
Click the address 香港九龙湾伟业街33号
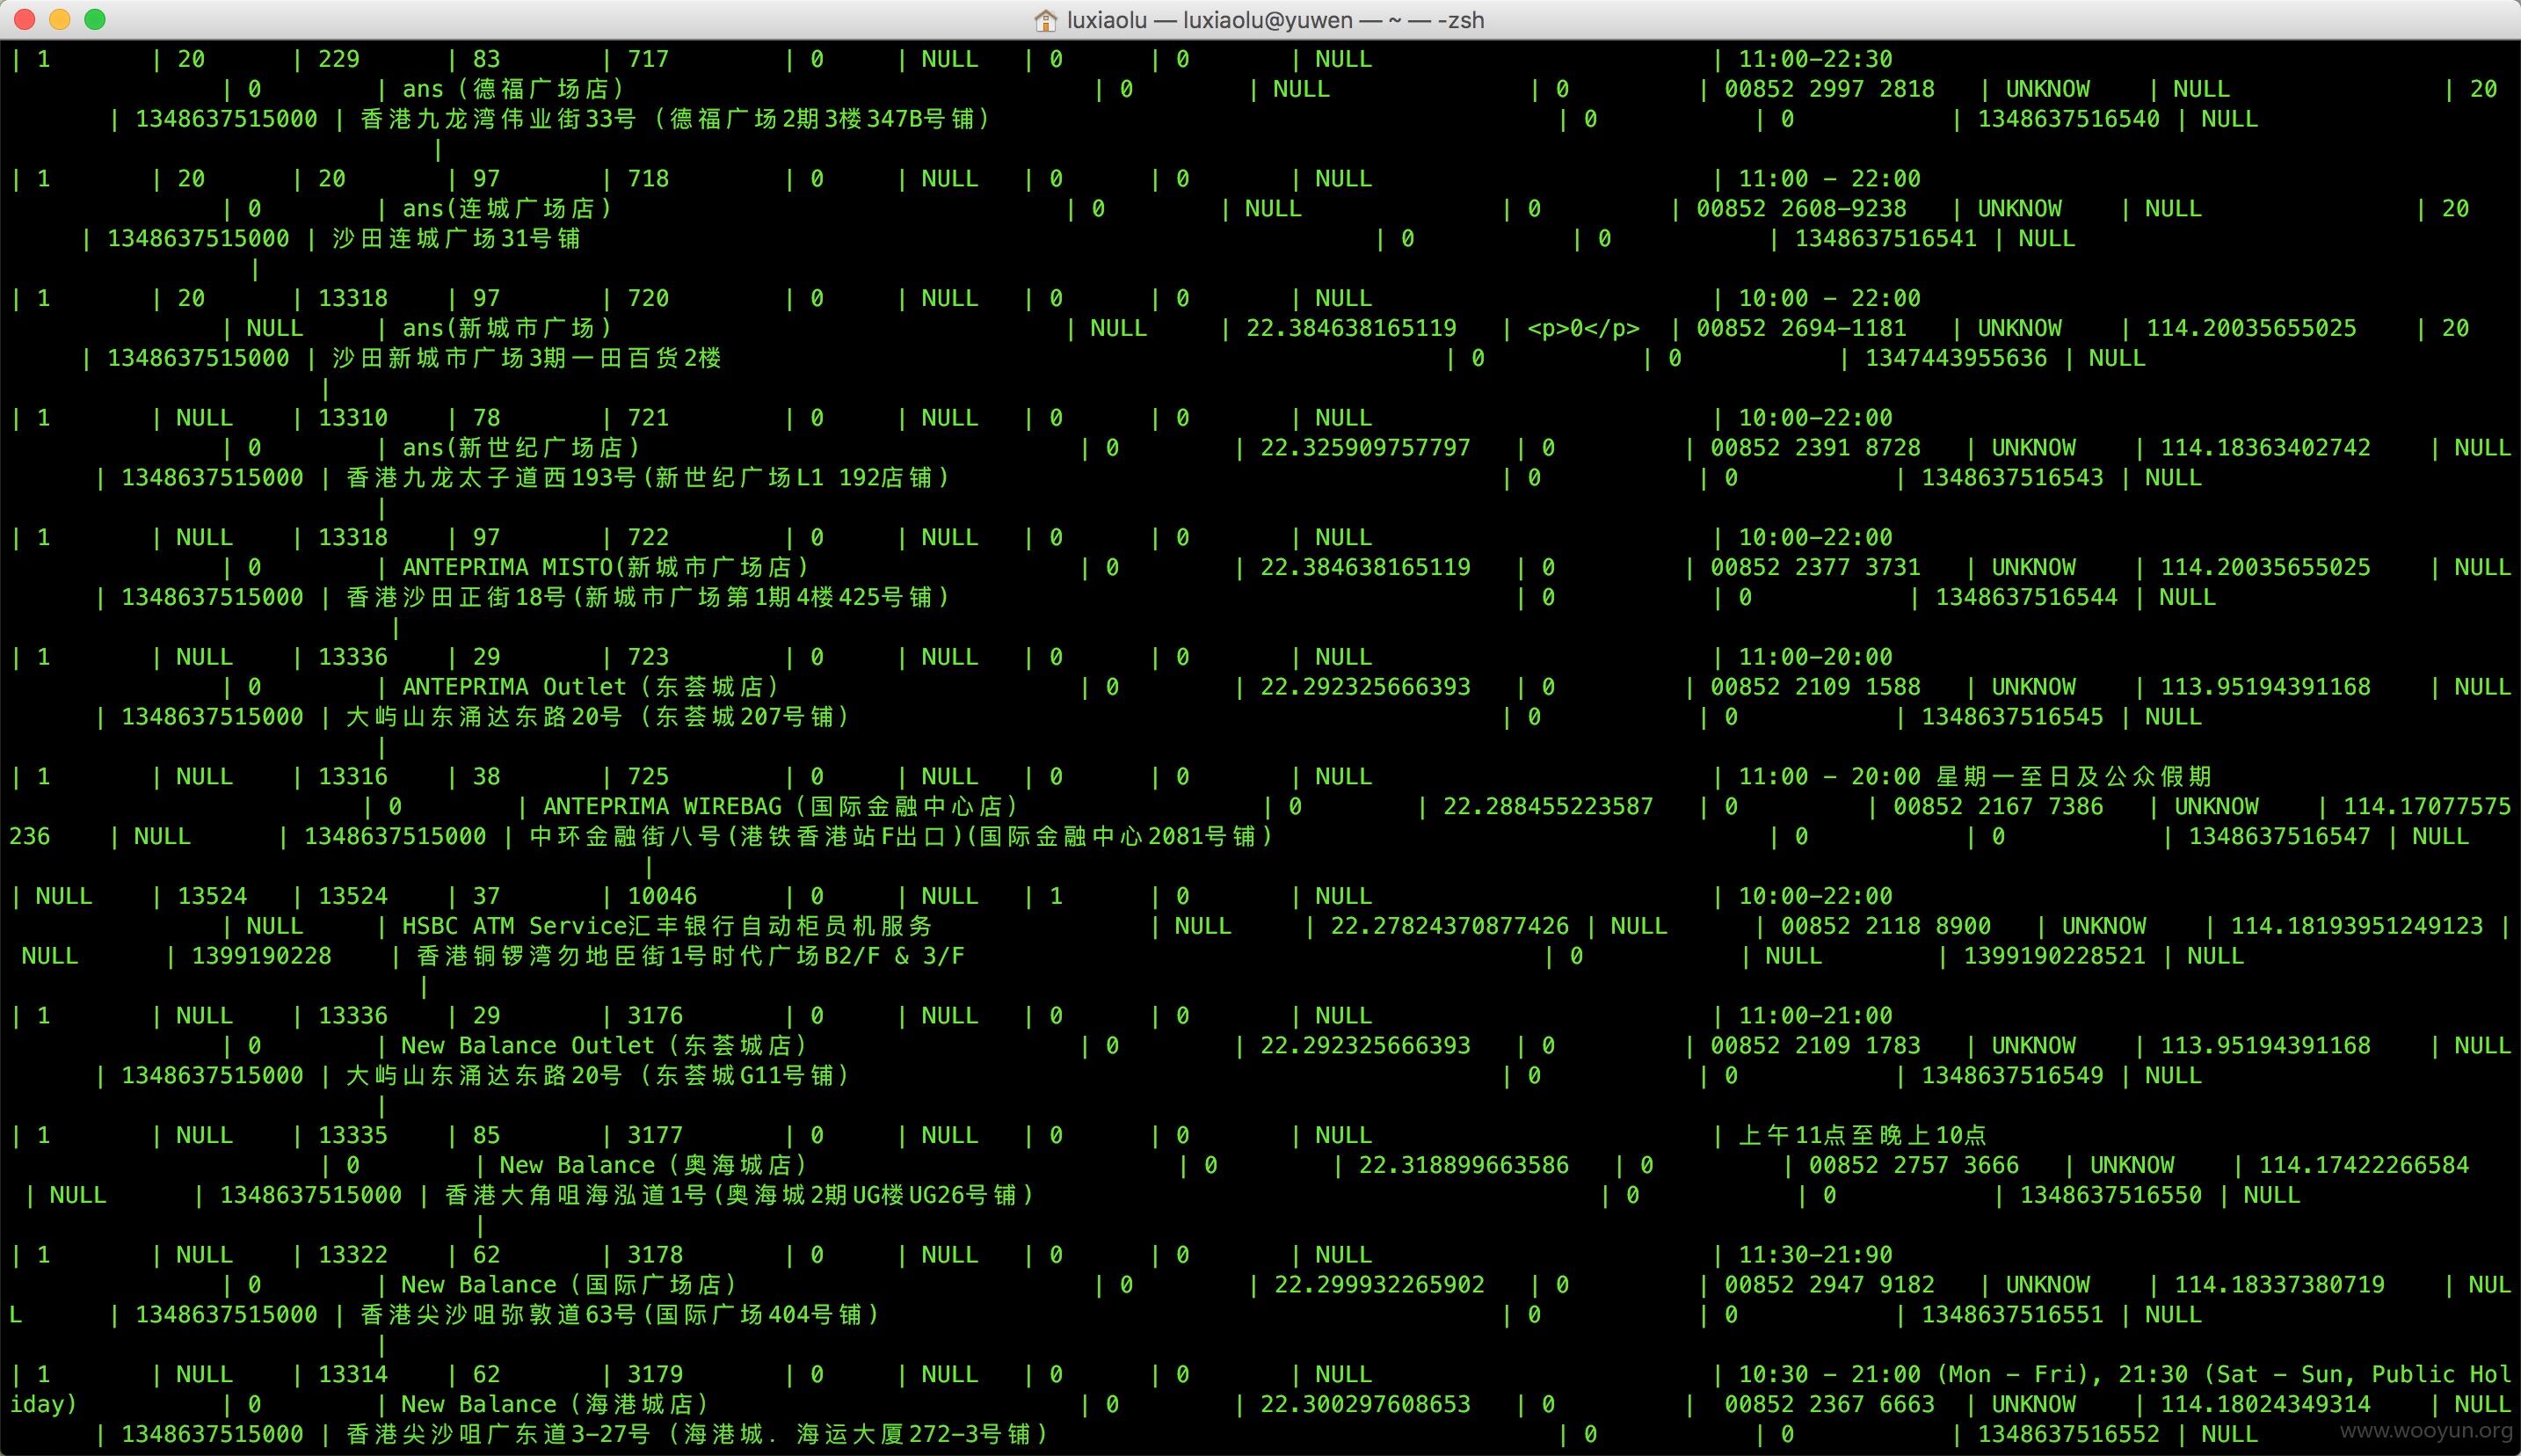498,119
